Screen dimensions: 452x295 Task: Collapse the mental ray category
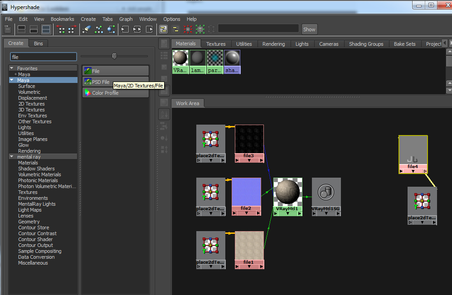(x=11, y=156)
